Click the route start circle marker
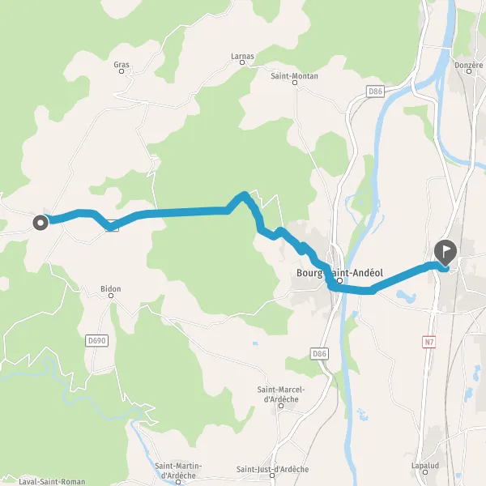486x486 pixels. tap(40, 223)
